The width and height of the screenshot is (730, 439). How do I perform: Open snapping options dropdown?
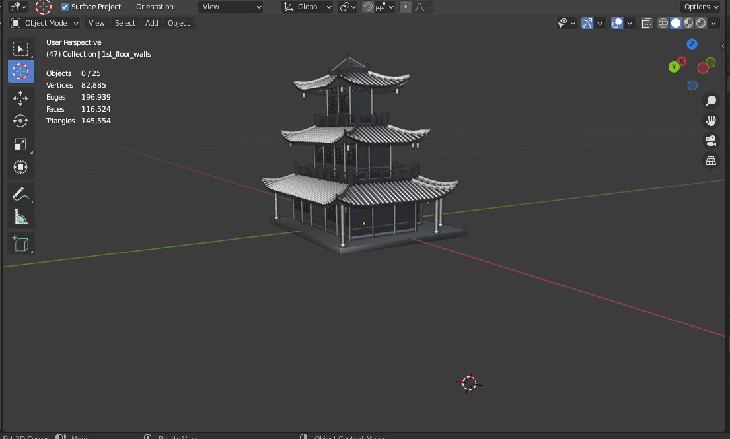385,7
